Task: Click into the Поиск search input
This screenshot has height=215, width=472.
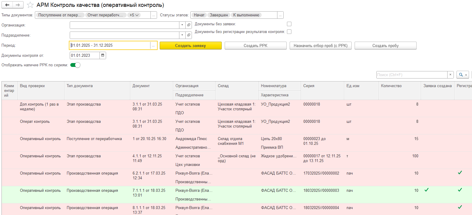Action: click(412, 75)
